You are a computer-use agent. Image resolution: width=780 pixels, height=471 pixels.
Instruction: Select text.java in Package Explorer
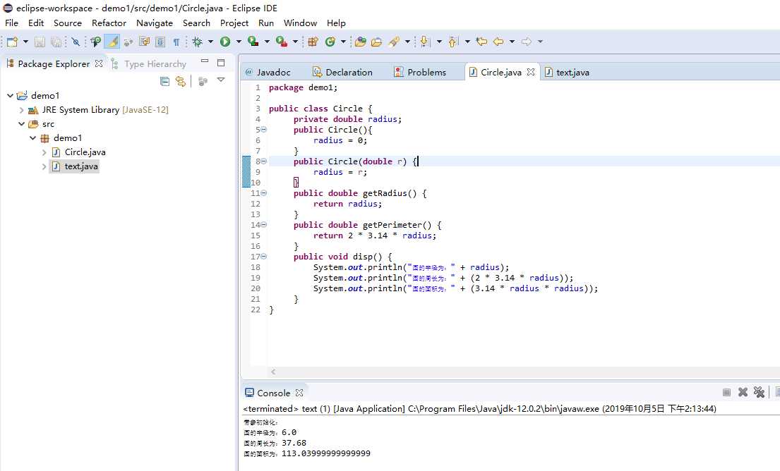click(75, 166)
